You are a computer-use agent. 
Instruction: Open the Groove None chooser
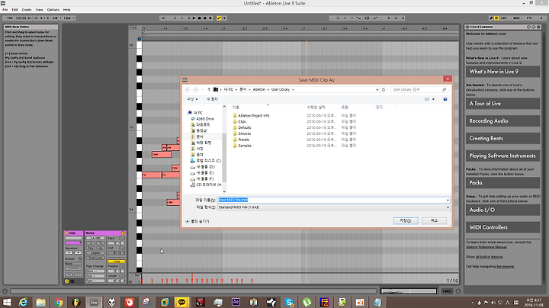73,264
